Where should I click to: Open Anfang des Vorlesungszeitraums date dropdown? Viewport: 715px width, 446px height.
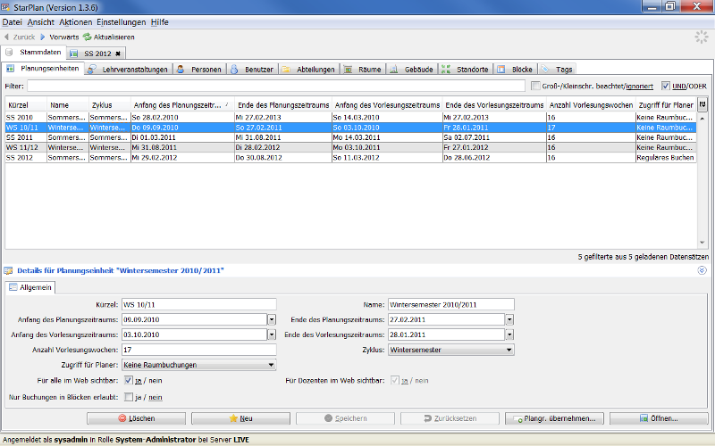pyautogui.click(x=272, y=334)
